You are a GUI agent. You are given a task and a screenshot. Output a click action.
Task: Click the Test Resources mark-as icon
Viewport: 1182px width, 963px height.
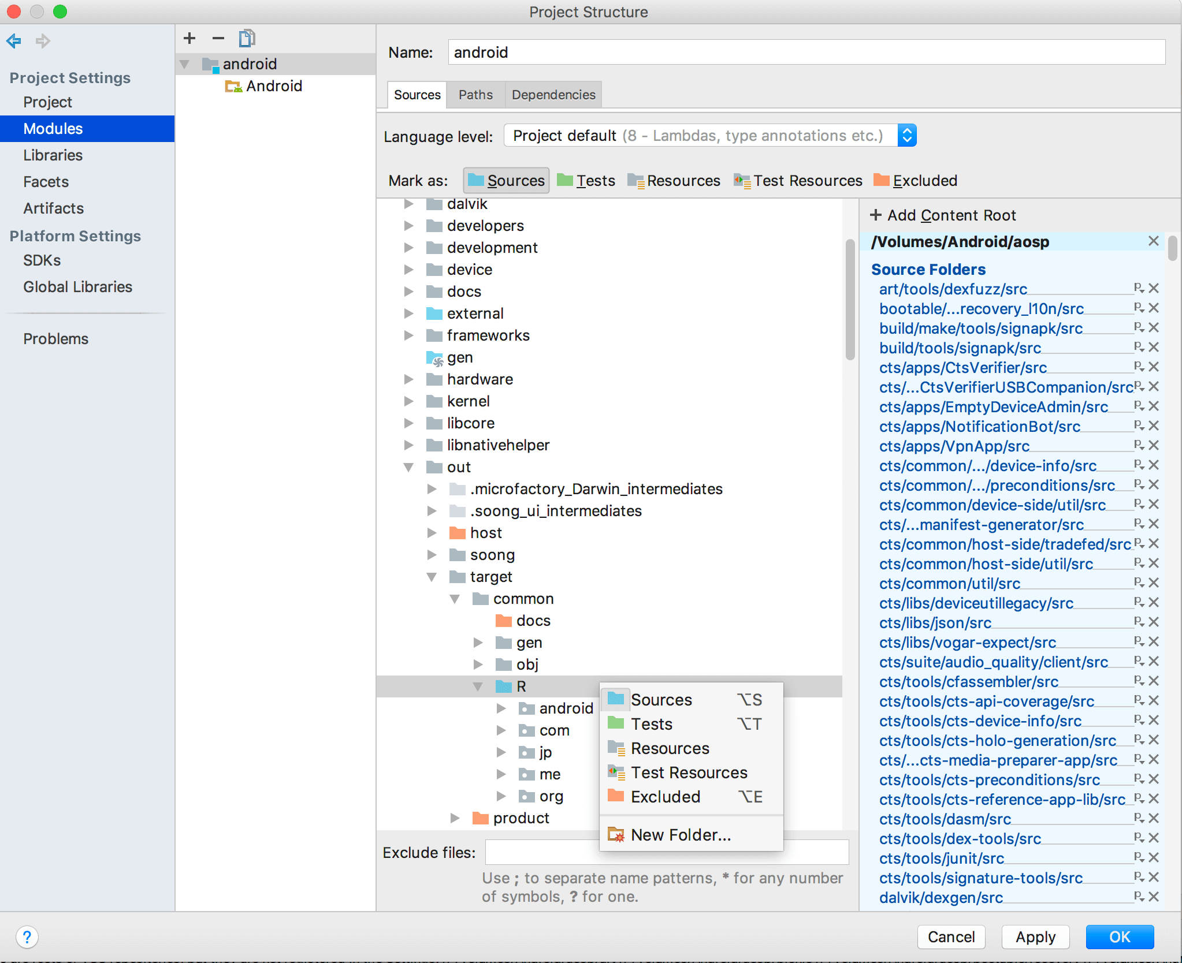coord(740,180)
